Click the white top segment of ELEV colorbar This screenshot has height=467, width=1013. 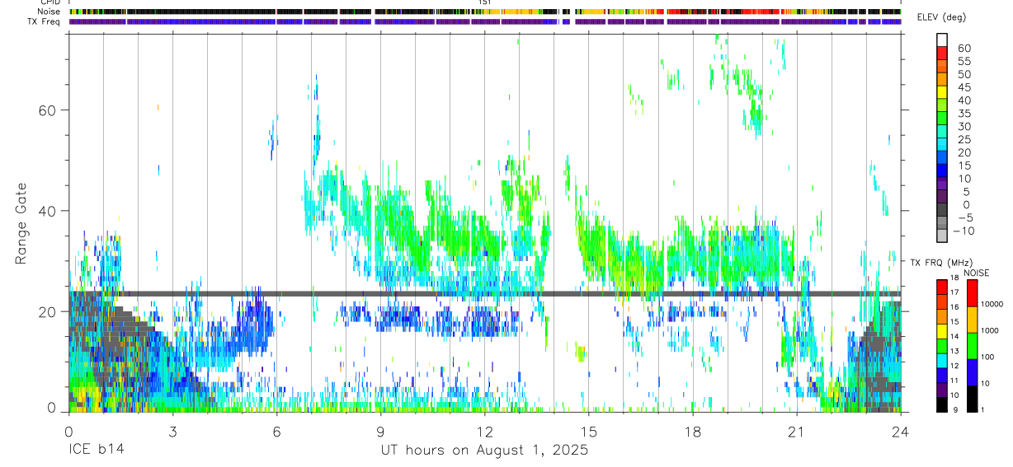pyautogui.click(x=943, y=40)
